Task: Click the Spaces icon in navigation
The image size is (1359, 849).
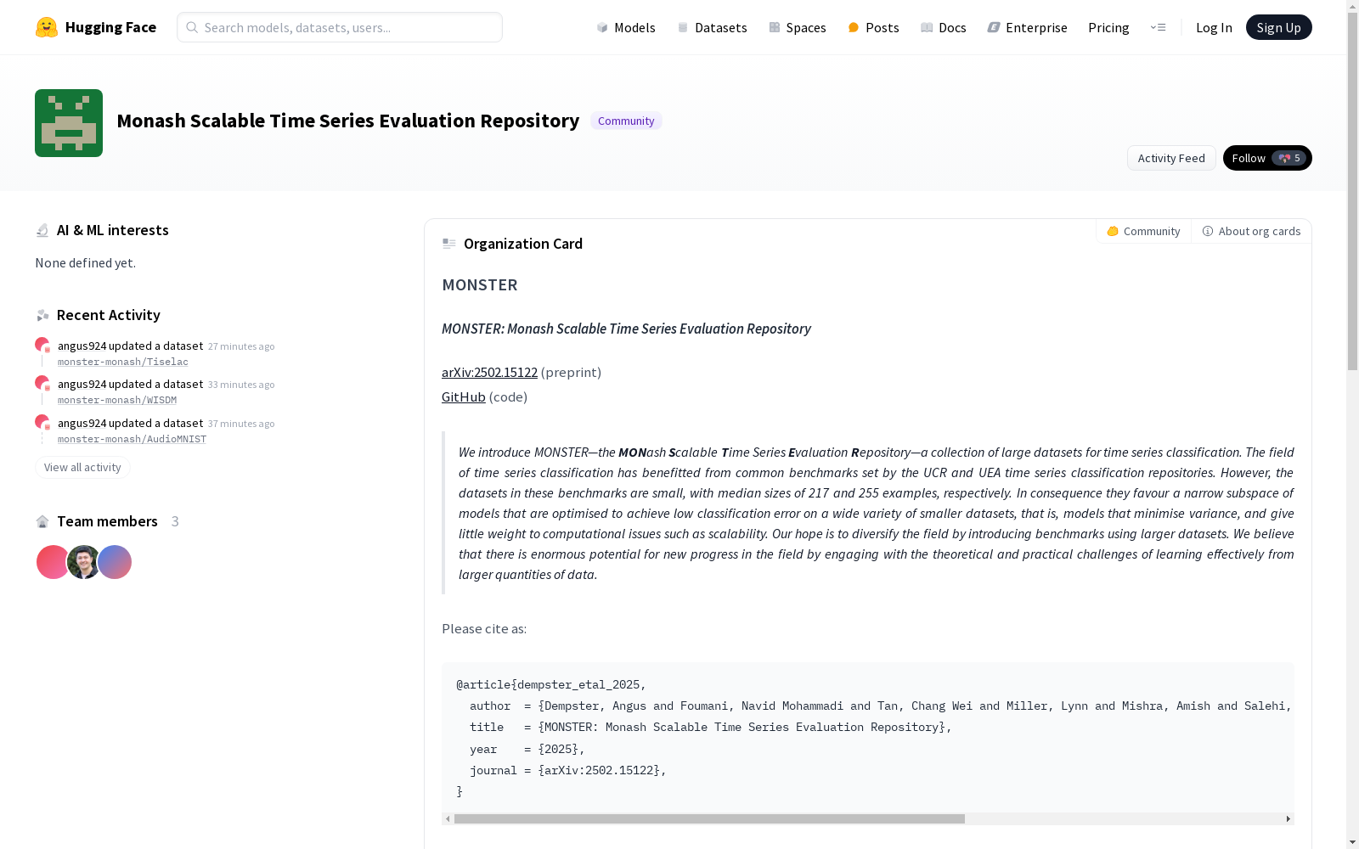Action: (775, 27)
